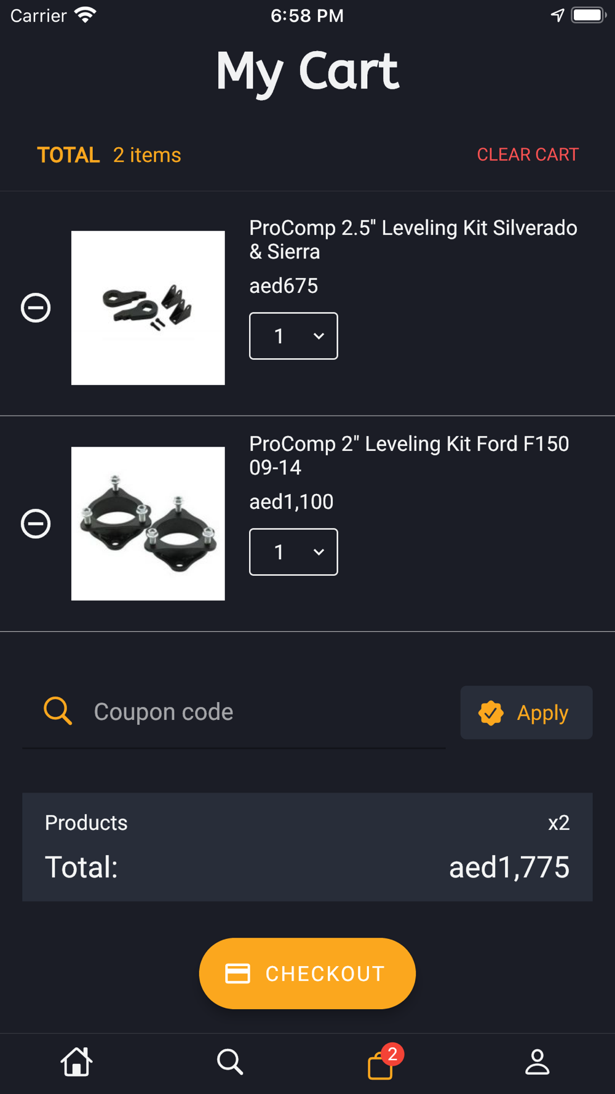Remove the Silverado leveling kit from cart

[x=36, y=308]
